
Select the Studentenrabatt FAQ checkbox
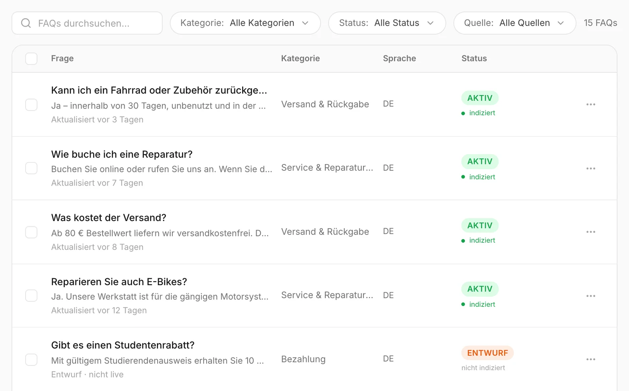tap(31, 360)
